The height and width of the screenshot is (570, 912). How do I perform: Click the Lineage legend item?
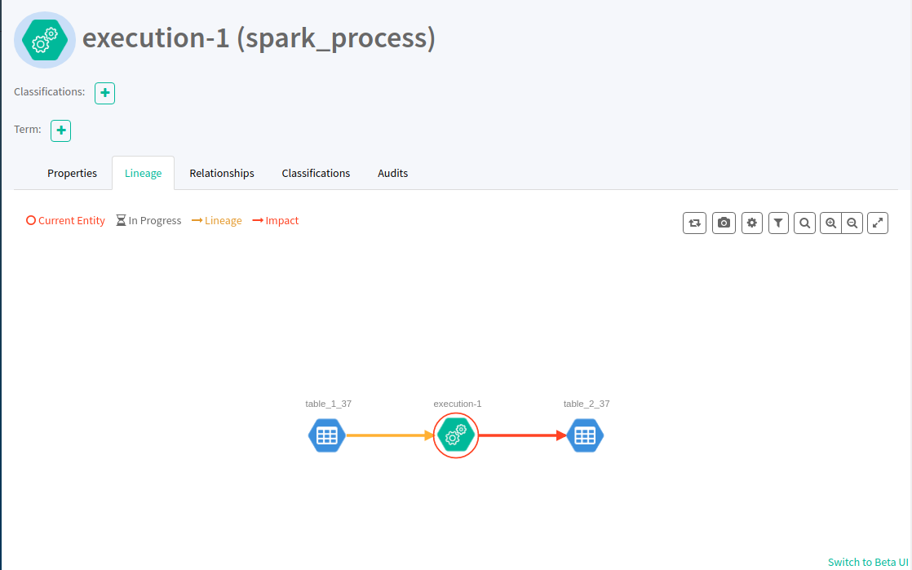click(x=216, y=221)
